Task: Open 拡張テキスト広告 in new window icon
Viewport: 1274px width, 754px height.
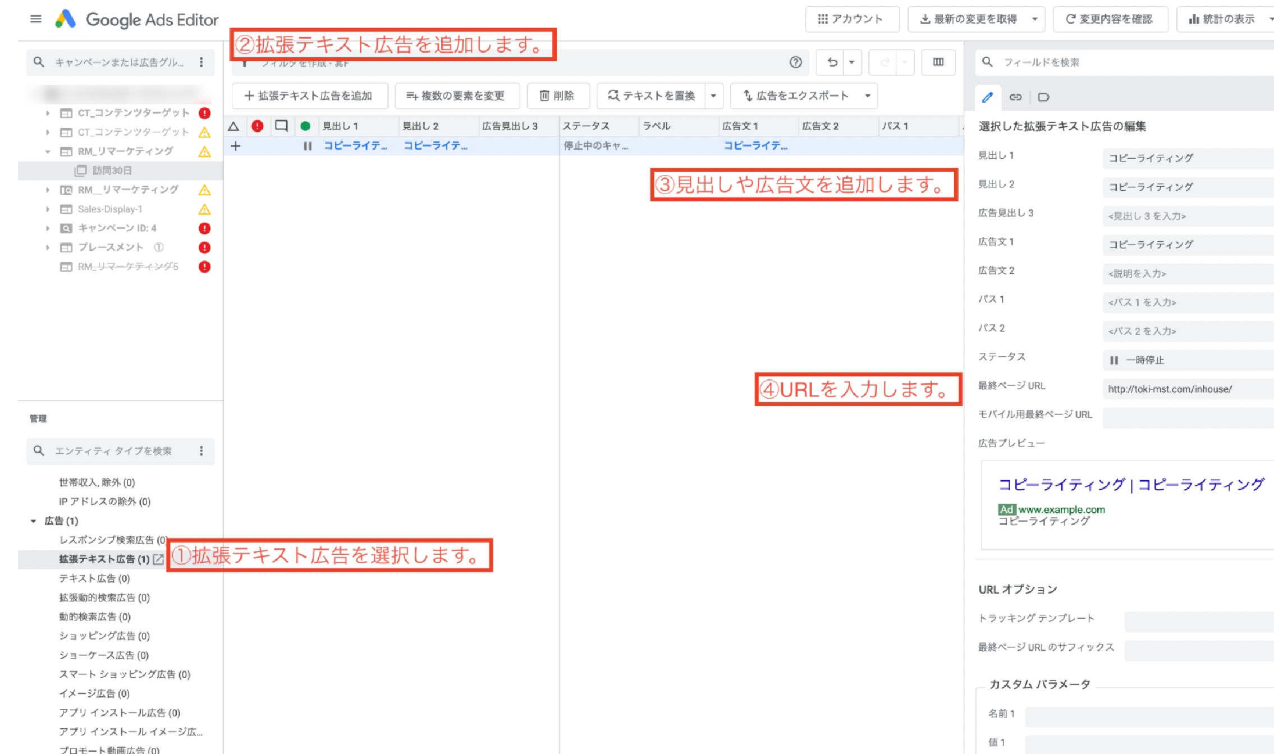Action: coord(158,559)
